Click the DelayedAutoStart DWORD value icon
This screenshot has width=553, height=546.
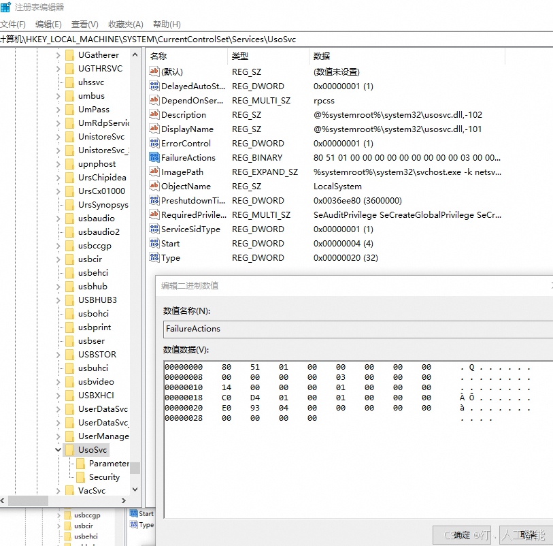pos(154,86)
